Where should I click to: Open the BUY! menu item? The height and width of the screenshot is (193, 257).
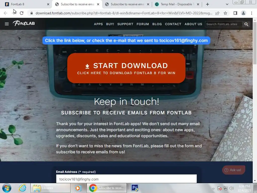[110, 24]
